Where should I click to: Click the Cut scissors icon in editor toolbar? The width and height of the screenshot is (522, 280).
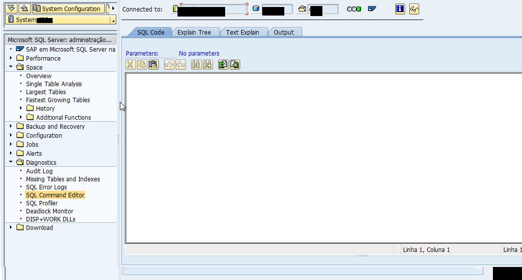pos(130,65)
